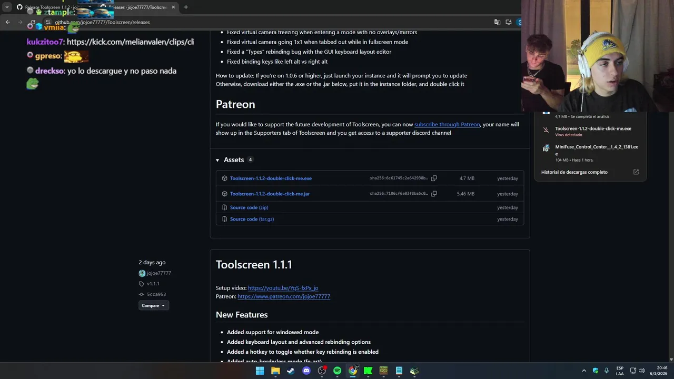Click the package icon beside the .exe asset
Screen dimensions: 674x379
pyautogui.click(x=224, y=178)
